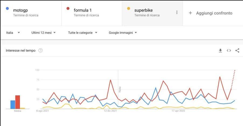Open the help icon beside Interesse nel tempo
The image size is (243, 126).
(x=40, y=51)
